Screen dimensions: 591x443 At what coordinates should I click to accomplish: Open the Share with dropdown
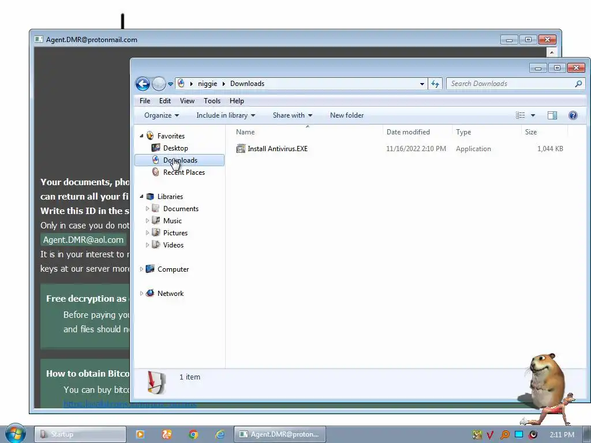pos(293,115)
